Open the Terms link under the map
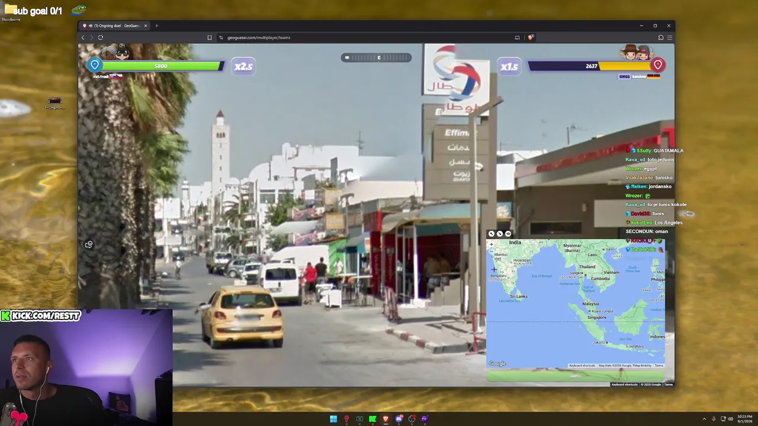This screenshot has height=426, width=758. 659,366
